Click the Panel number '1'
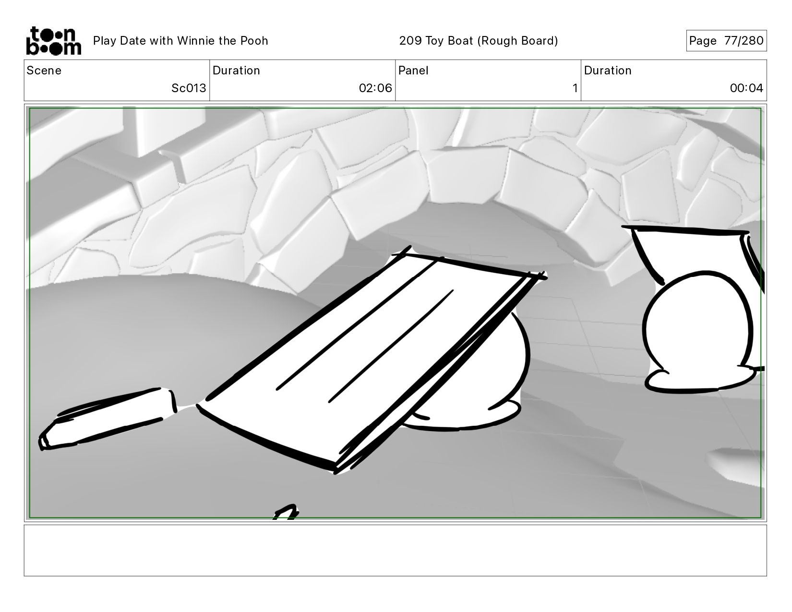792x612 pixels. click(x=575, y=88)
